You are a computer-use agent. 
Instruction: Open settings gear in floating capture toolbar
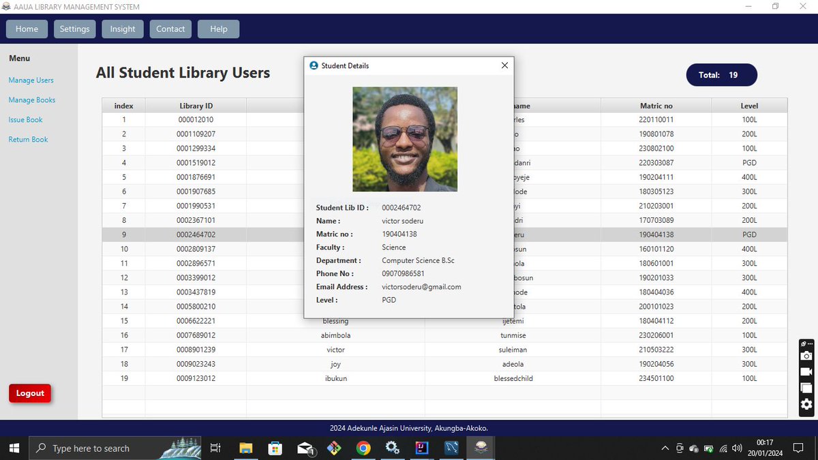(806, 405)
